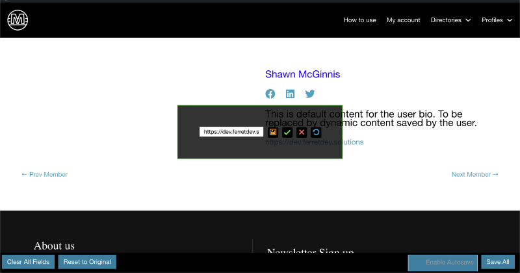The width and height of the screenshot is (520, 273).
Task: Click the orange image picker icon
Action: pos(273,132)
